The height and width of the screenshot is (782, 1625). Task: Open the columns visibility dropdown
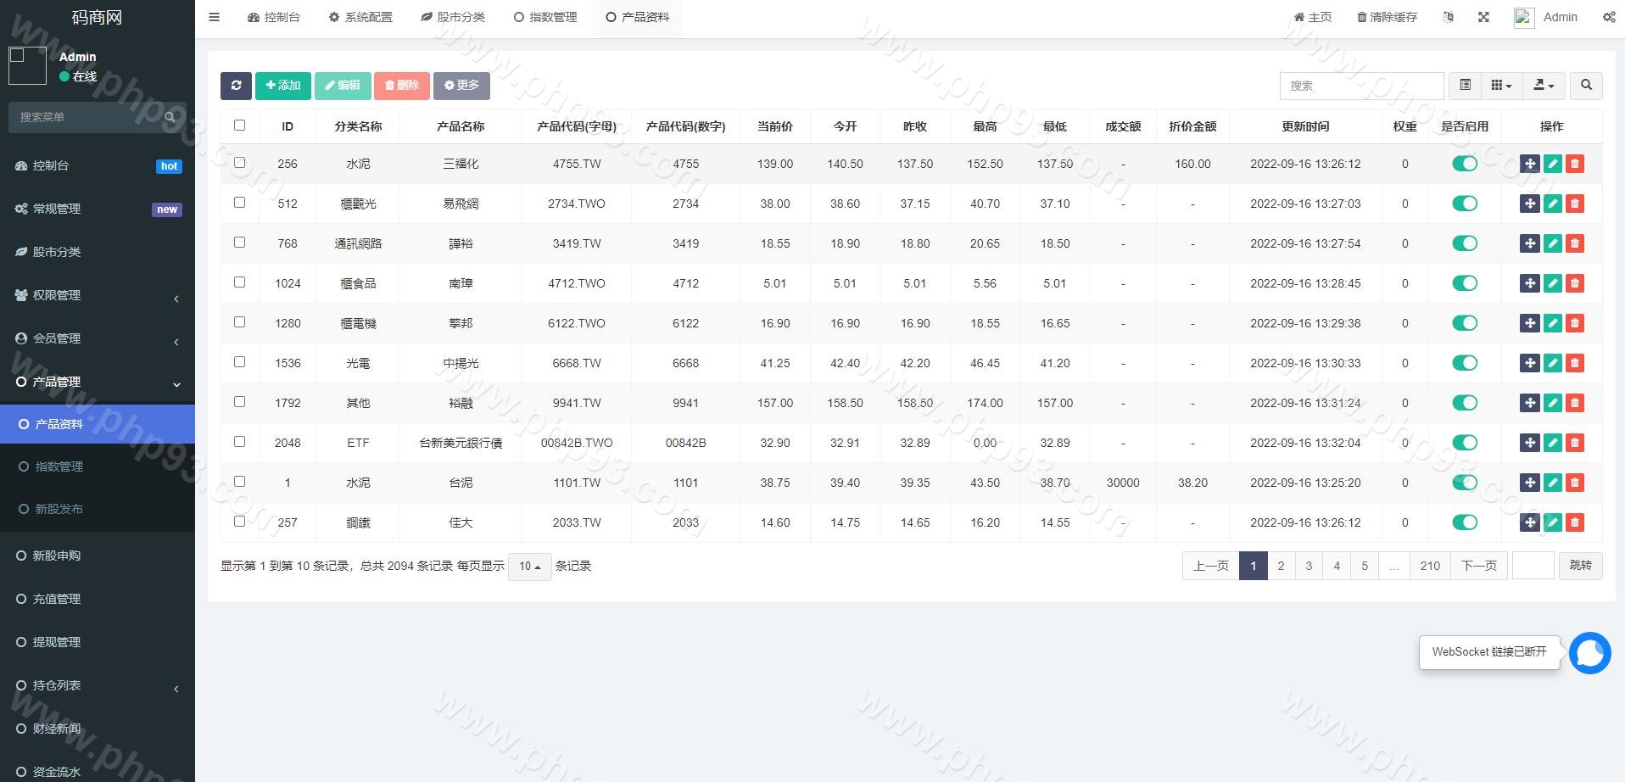point(1500,86)
